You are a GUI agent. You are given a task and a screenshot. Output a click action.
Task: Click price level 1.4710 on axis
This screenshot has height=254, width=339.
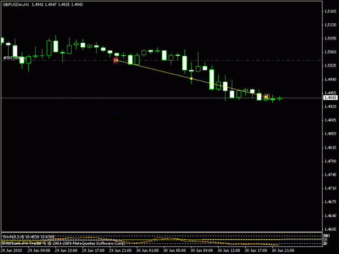click(x=330, y=188)
